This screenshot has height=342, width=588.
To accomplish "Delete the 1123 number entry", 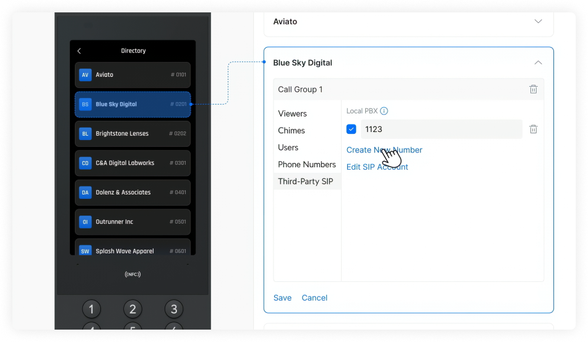I will (533, 129).
